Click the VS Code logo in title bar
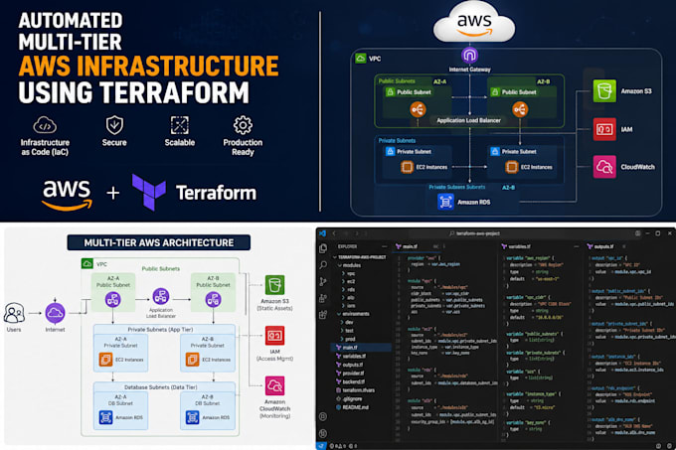676x450 pixels. coord(322,233)
